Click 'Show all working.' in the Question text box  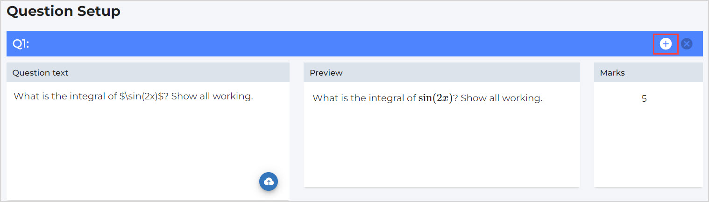click(212, 97)
